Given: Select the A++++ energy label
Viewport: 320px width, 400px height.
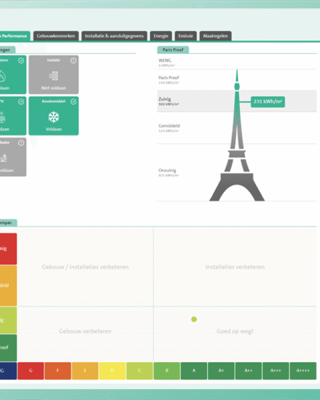Looking at the screenshot, I should pyautogui.click(x=303, y=371).
